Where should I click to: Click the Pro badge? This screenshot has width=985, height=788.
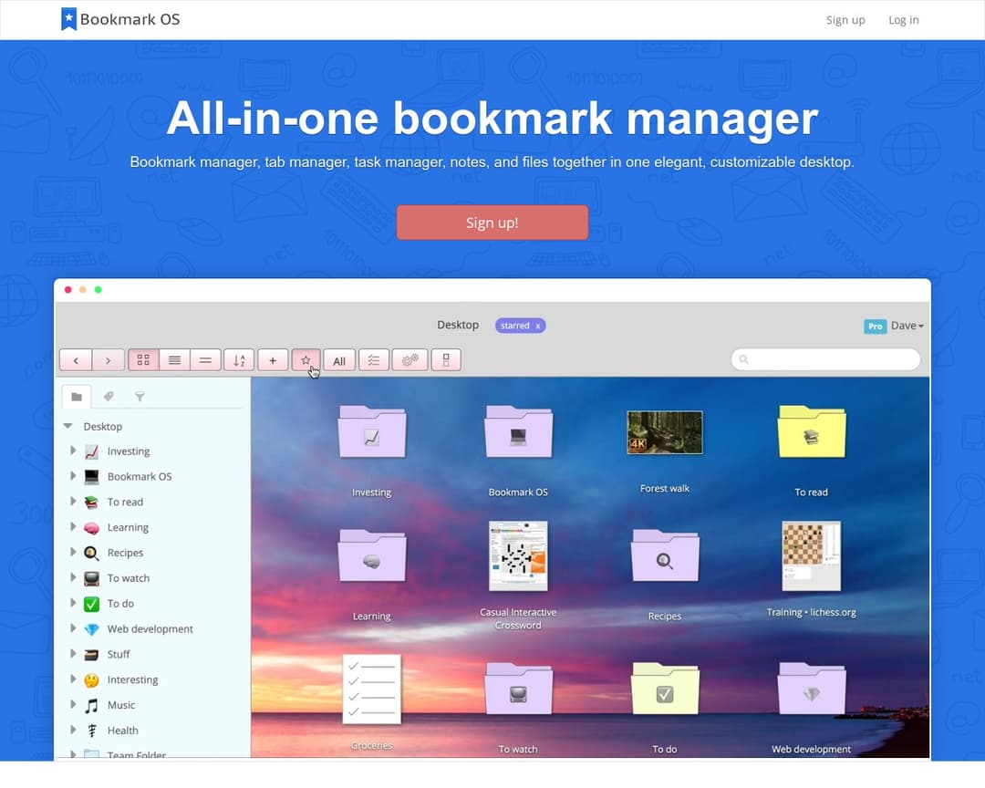875,327
